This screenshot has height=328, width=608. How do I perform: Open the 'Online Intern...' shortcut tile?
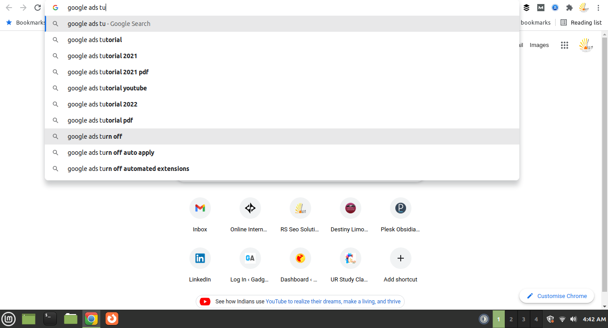[x=250, y=216]
